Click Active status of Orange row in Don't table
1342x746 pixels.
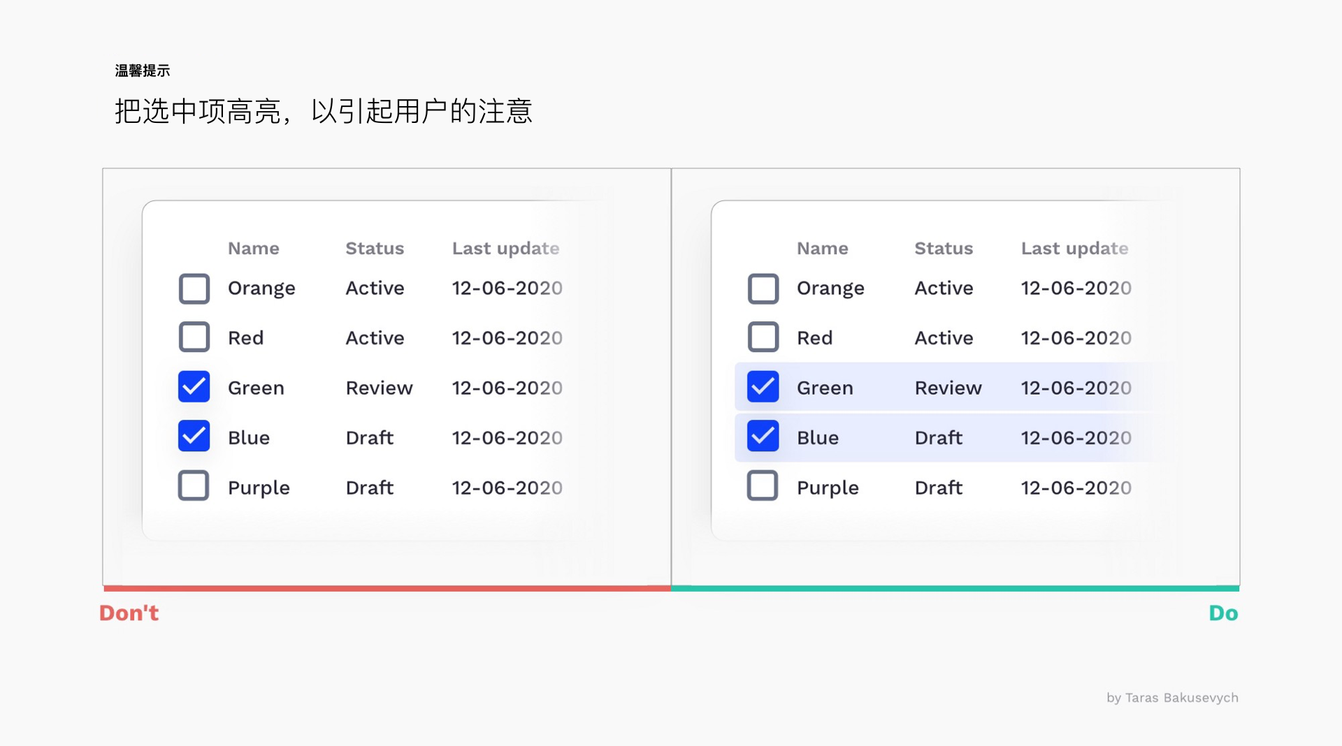375,288
